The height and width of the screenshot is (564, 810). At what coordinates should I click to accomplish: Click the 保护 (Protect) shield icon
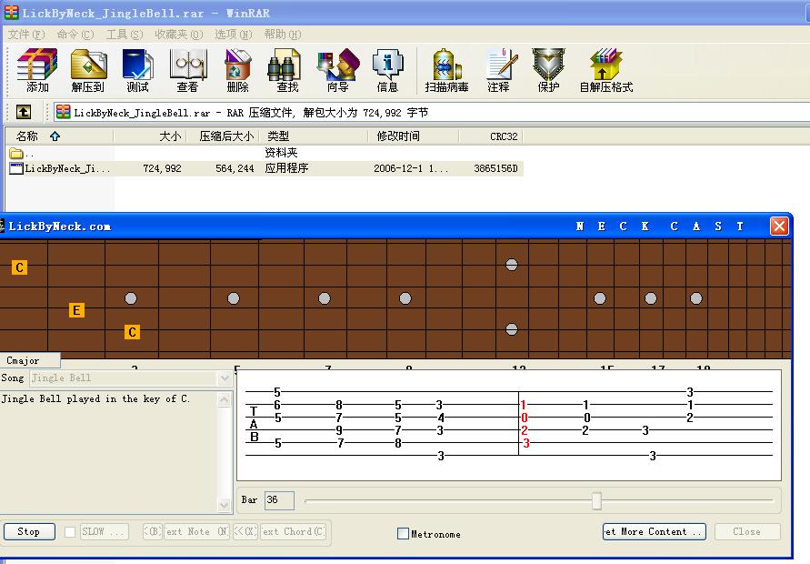[x=548, y=70]
